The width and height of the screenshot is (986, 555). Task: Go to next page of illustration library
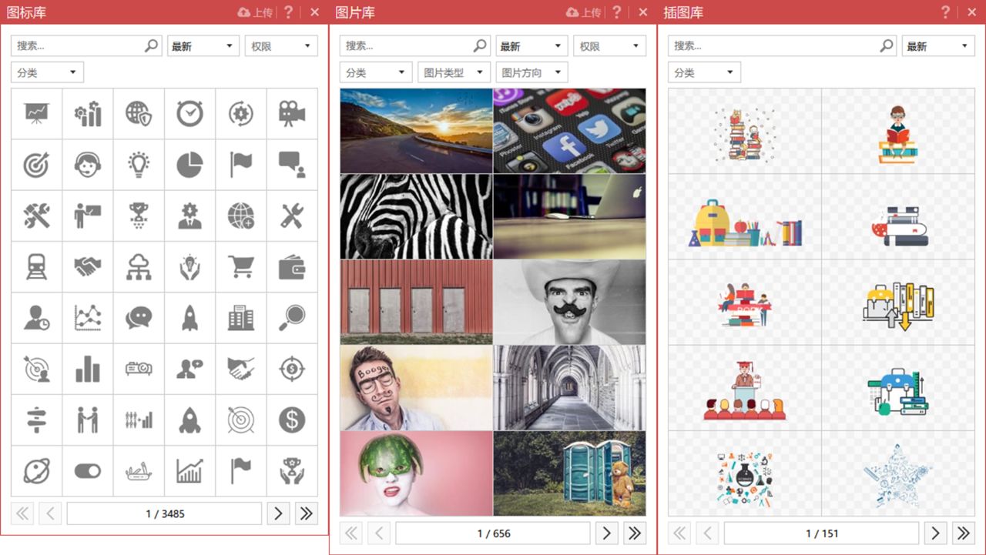pos(935,533)
